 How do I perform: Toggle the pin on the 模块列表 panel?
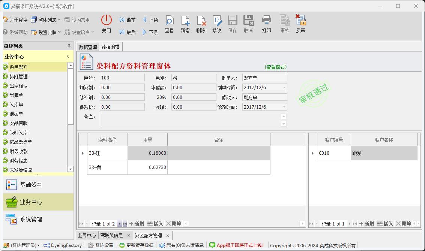click(x=69, y=46)
